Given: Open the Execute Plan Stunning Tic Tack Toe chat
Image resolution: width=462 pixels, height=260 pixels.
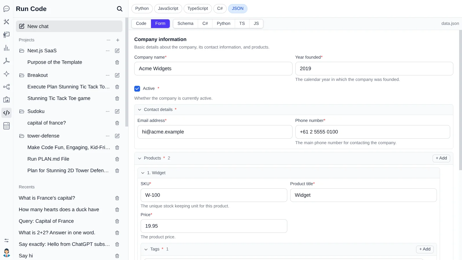Looking at the screenshot, I should pos(68,87).
